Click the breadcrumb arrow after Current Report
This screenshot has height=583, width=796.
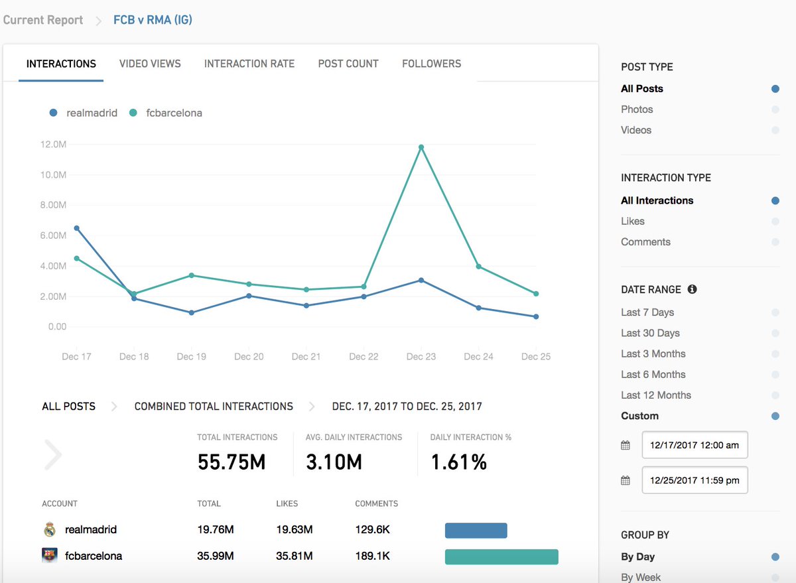tap(99, 21)
